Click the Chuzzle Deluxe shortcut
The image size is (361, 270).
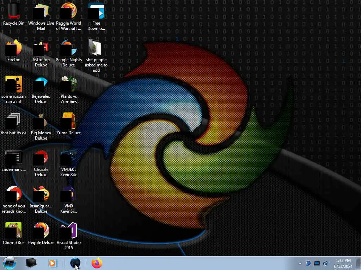[41, 163]
